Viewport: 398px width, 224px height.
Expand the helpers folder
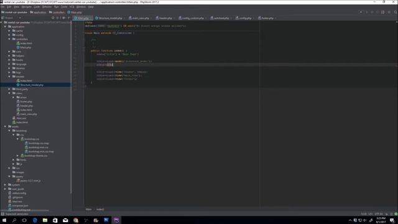9,56
